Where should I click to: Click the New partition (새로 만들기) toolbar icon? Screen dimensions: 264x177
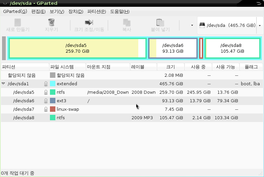(18, 22)
